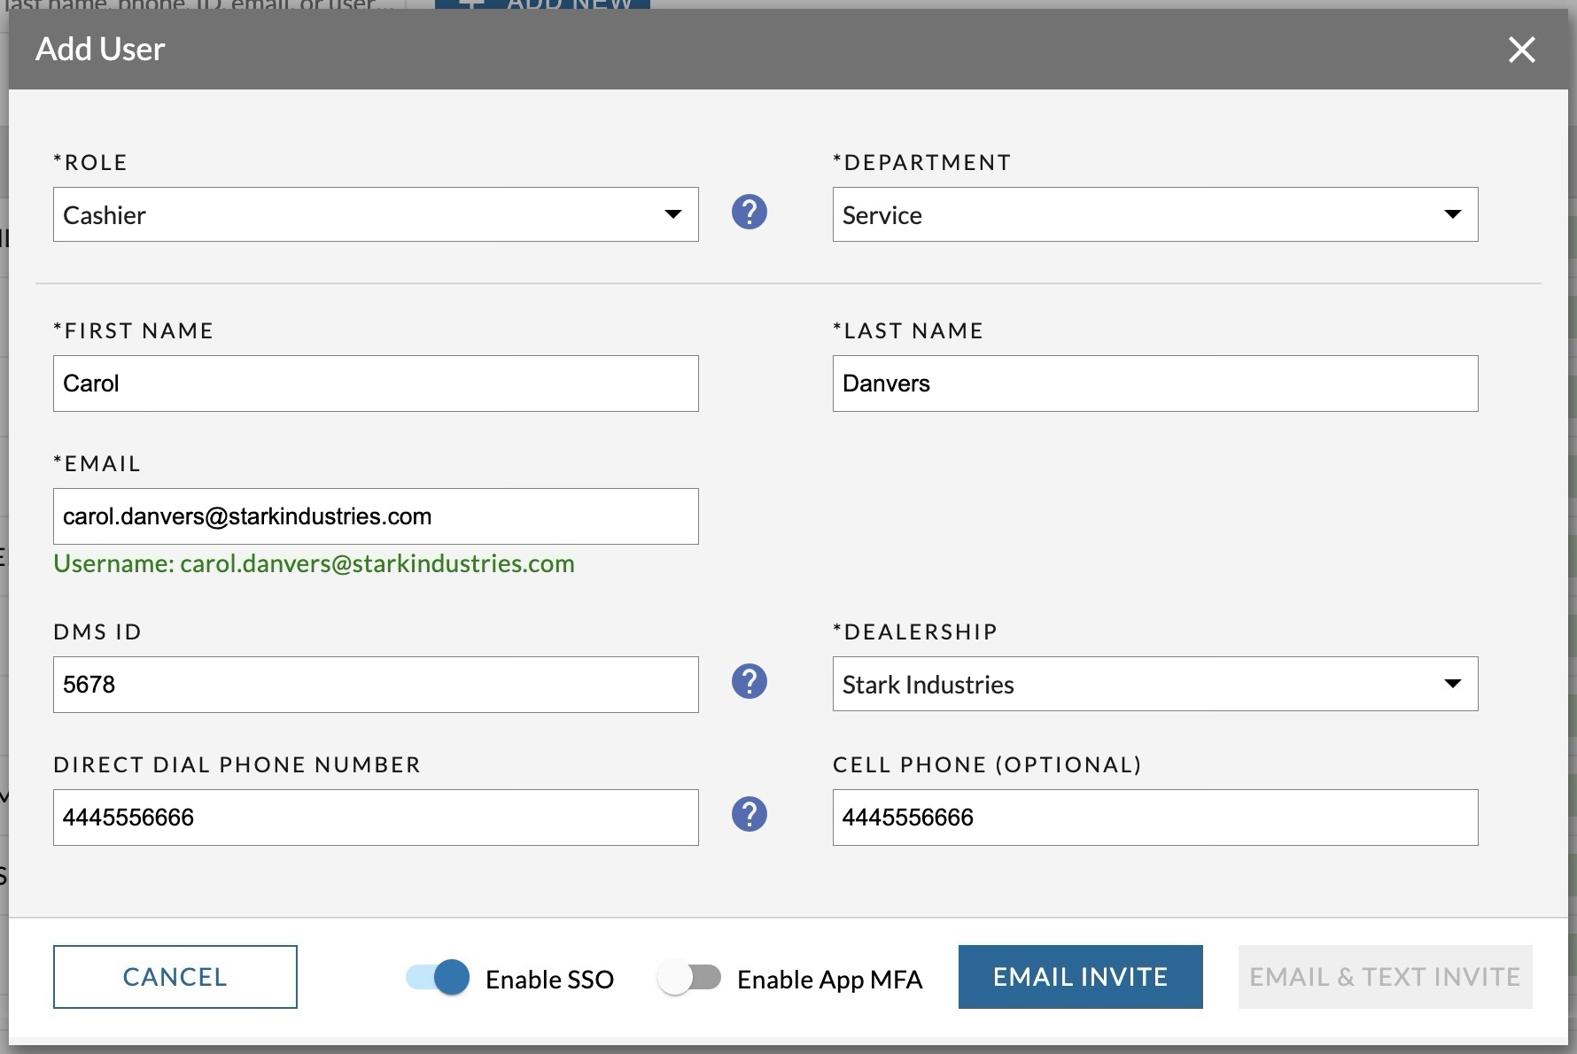Image resolution: width=1577 pixels, height=1054 pixels.
Task: Enable the App MFA toggle
Action: click(x=691, y=978)
